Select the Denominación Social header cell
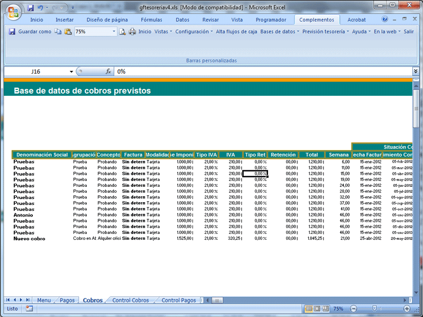The height and width of the screenshot is (317, 423). click(x=42, y=155)
